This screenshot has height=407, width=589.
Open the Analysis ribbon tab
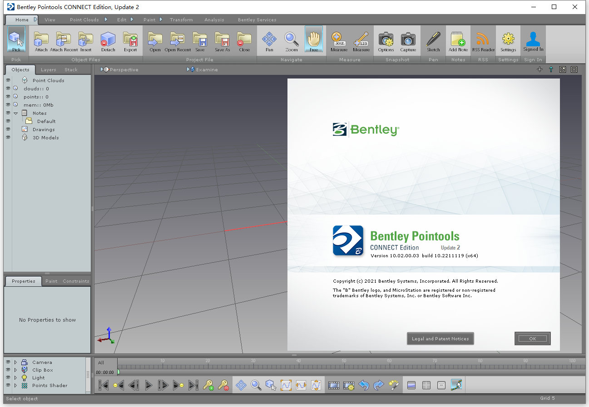pos(214,20)
